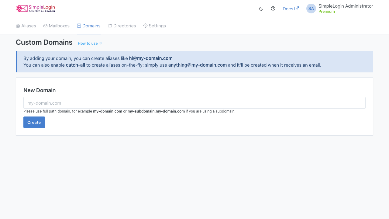This screenshot has height=219, width=389.
Task: Open help question mark icon
Action: point(273,9)
